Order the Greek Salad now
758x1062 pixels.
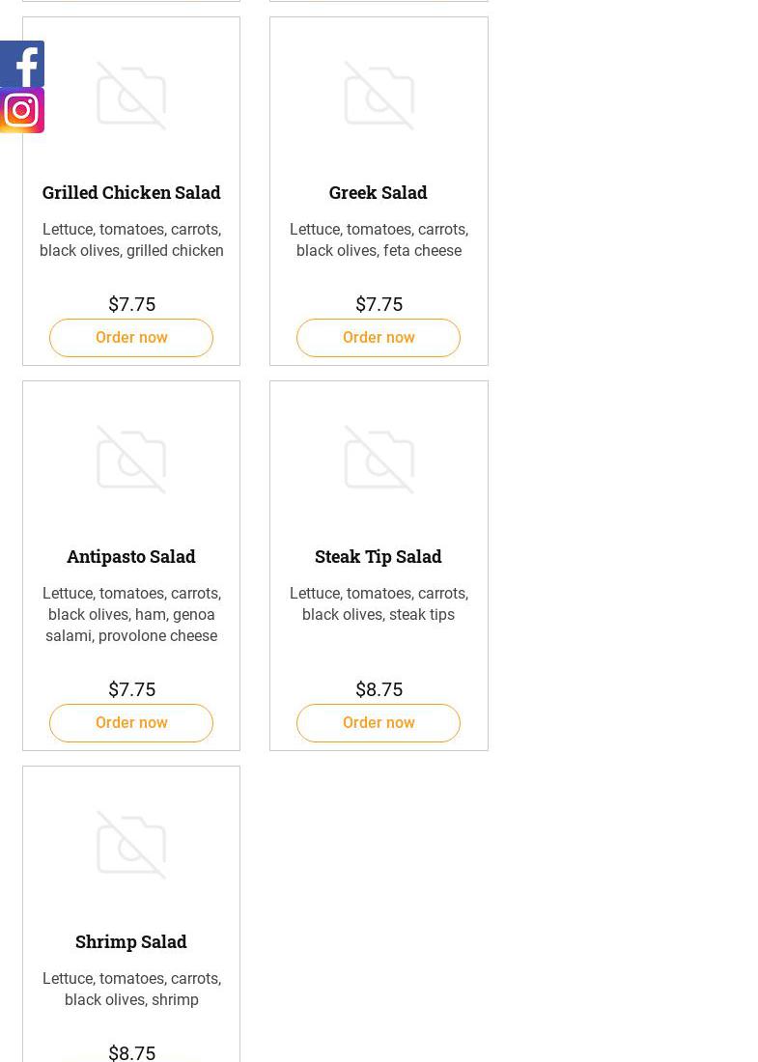pos(379,338)
